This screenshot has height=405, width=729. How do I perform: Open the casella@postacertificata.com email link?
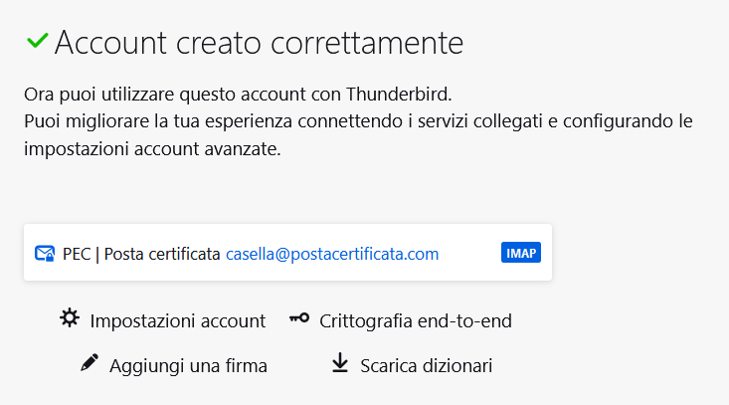click(332, 254)
